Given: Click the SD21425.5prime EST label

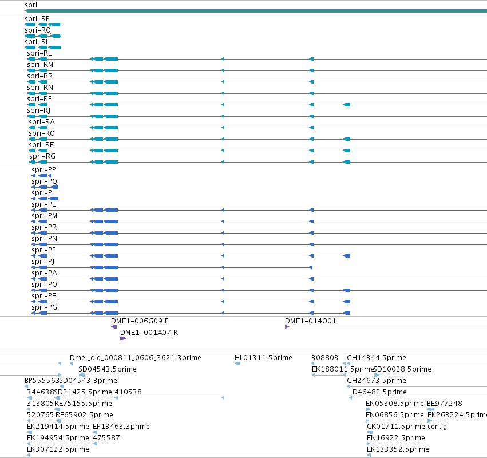Looking at the screenshot, I should pos(83,392).
